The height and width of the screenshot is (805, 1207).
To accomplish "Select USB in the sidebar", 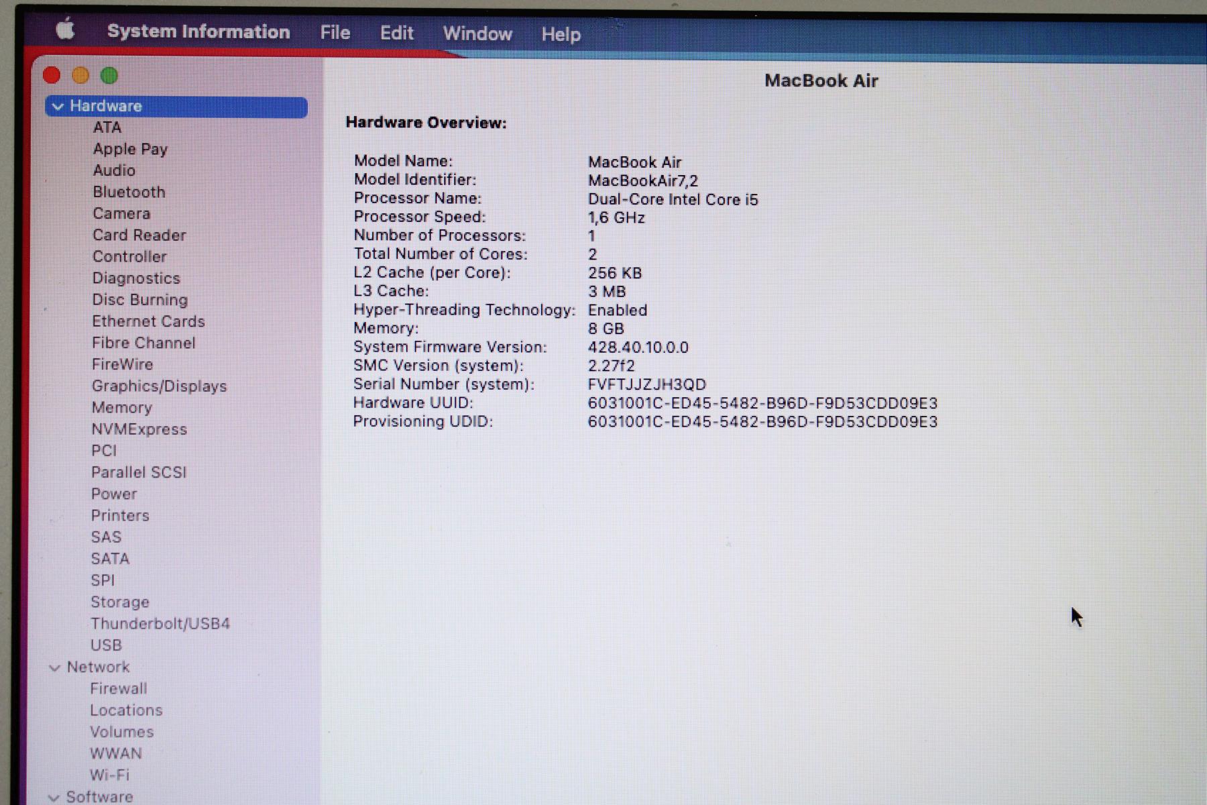I will pos(106,645).
